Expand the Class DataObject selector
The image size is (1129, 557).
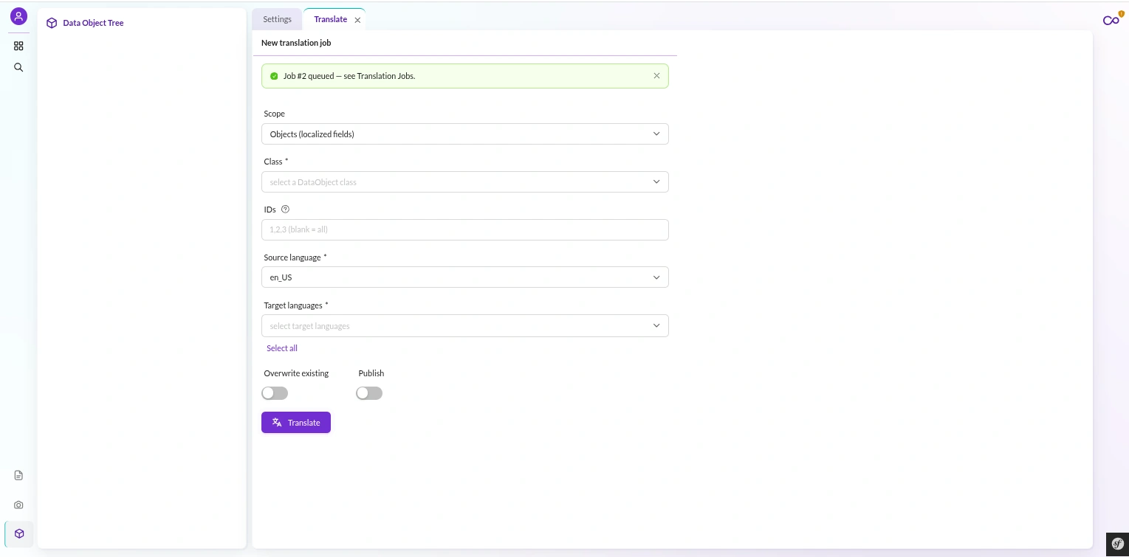465,182
